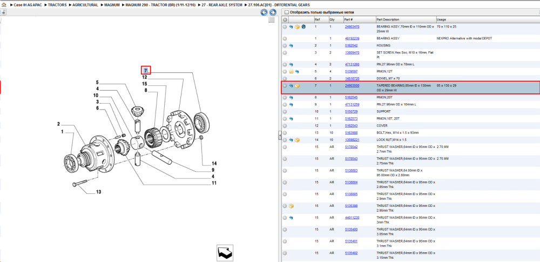This screenshot has height=262, width=540.
Task: Sort by Part Description column header
Action: [406, 20]
